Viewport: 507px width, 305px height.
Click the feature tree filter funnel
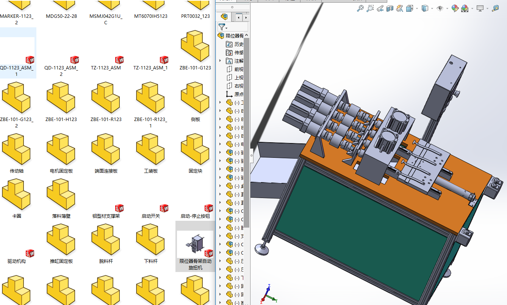pos(222,27)
